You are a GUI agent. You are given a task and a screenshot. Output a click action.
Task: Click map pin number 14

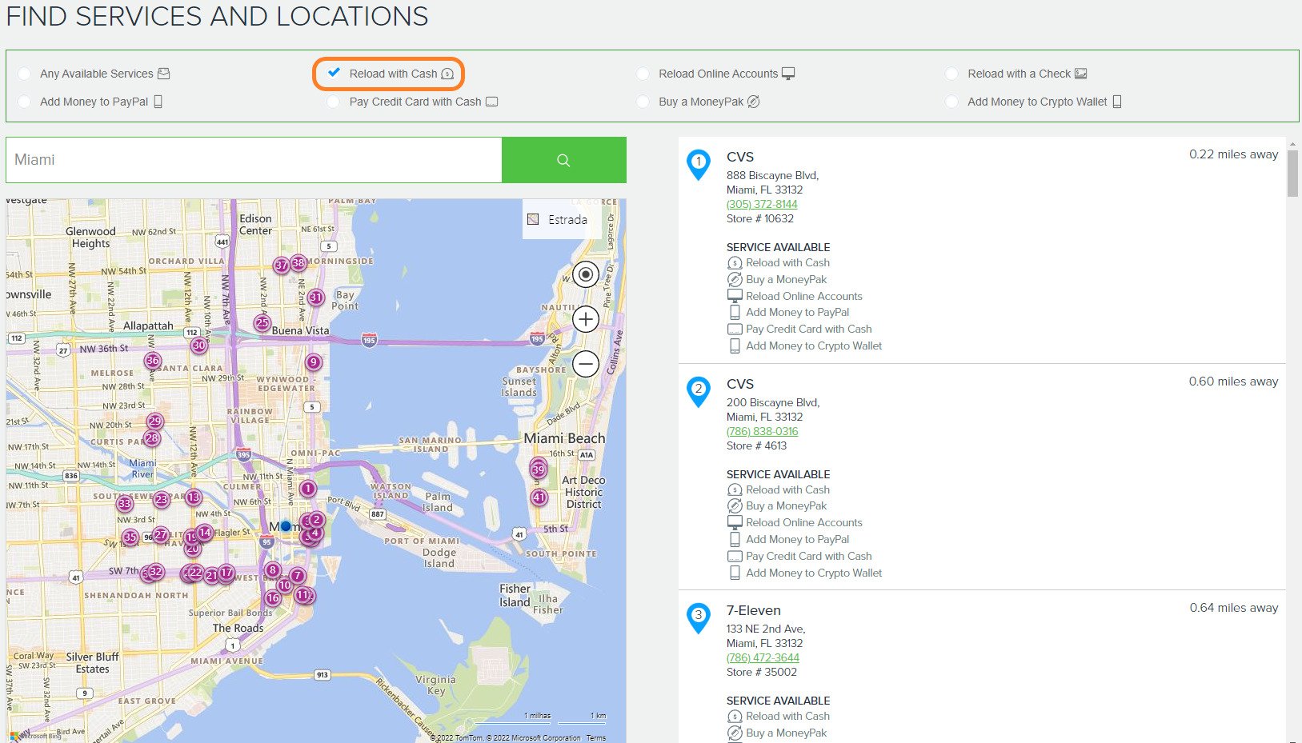205,533
